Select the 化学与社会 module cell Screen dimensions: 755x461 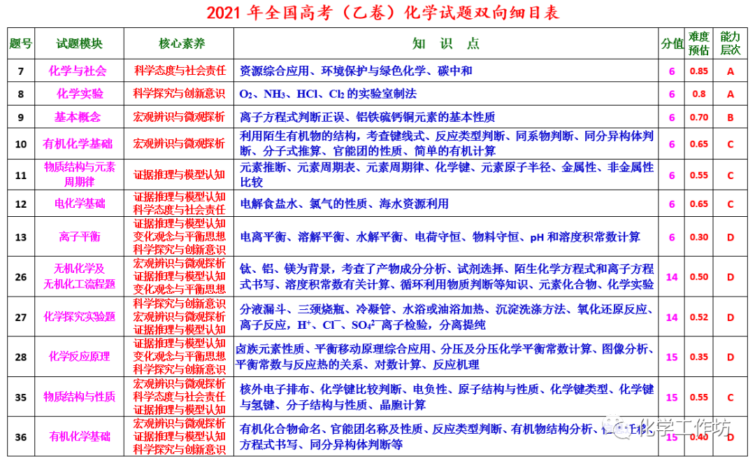[x=78, y=71]
